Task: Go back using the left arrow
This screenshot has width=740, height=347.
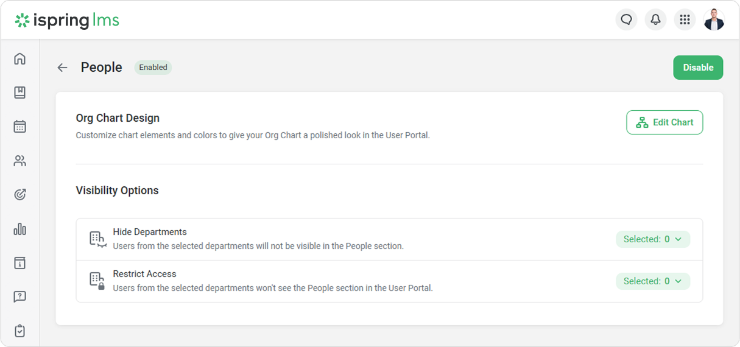Action: pyautogui.click(x=62, y=68)
